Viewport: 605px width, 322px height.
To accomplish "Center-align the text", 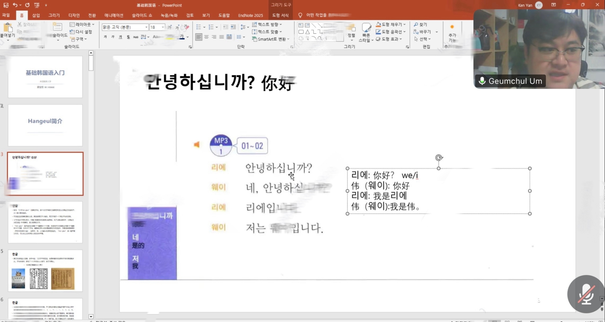I will pos(206,37).
